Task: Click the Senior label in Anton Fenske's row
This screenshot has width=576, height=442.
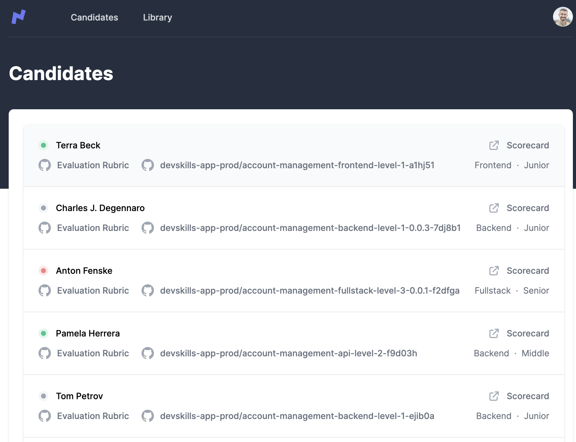Action: pyautogui.click(x=536, y=291)
